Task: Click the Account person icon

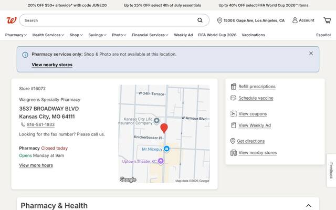Action: pyautogui.click(x=295, y=20)
